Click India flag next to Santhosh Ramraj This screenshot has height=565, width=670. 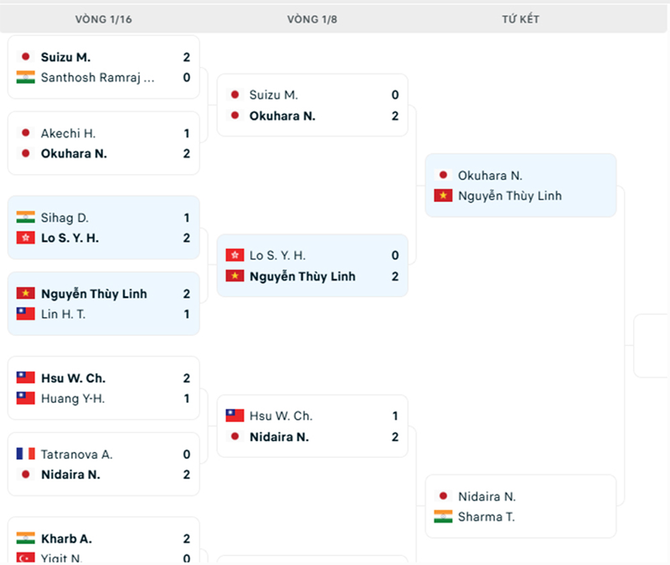pyautogui.click(x=25, y=78)
